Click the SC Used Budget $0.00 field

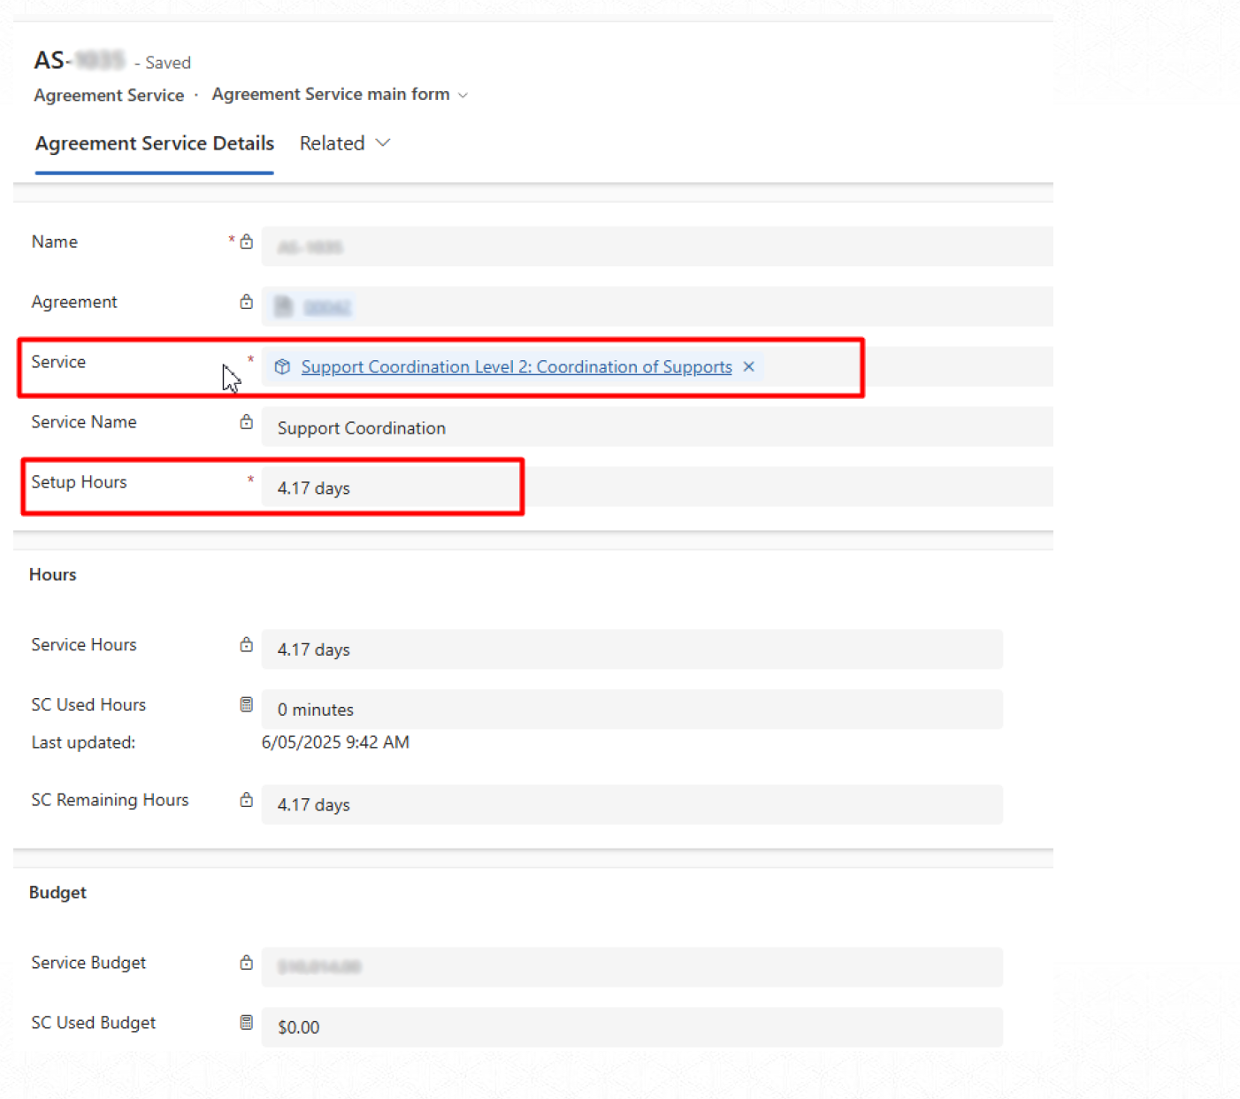coord(631,1027)
